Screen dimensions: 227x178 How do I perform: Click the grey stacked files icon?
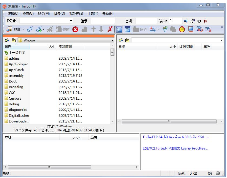(x=173, y=29)
